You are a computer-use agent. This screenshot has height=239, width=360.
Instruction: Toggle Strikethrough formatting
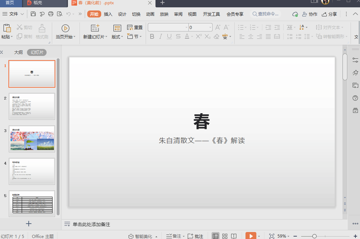[x=178, y=36]
